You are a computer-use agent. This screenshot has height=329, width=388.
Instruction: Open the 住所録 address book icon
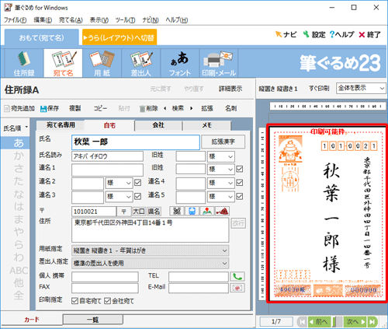click(24, 63)
